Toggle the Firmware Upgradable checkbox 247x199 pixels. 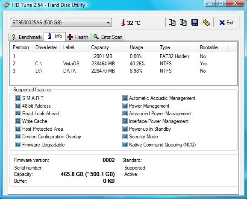pos(18,144)
